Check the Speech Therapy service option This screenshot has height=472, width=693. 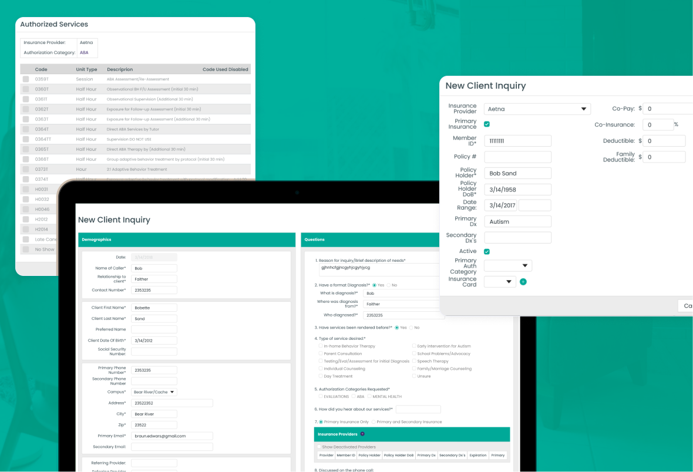point(414,361)
